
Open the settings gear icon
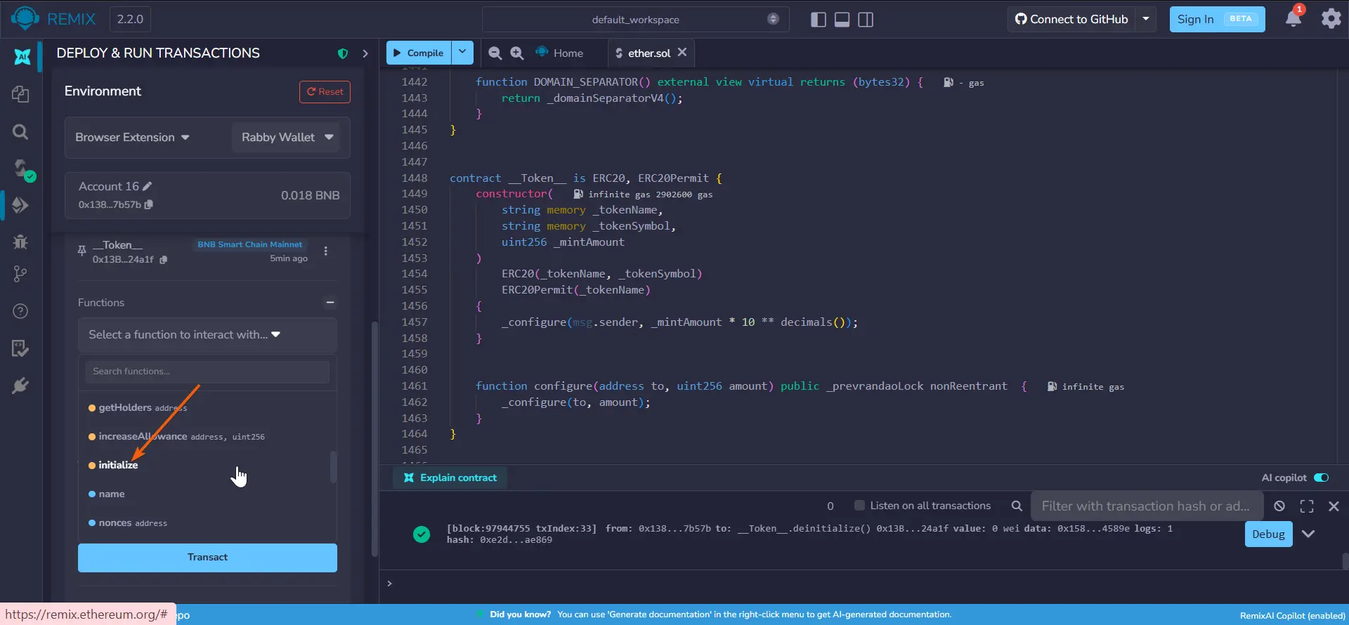(1331, 19)
